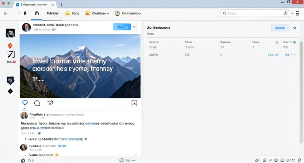Click the blue badges next to second commenter name
This screenshot has width=304, height=163.
click(62, 146)
